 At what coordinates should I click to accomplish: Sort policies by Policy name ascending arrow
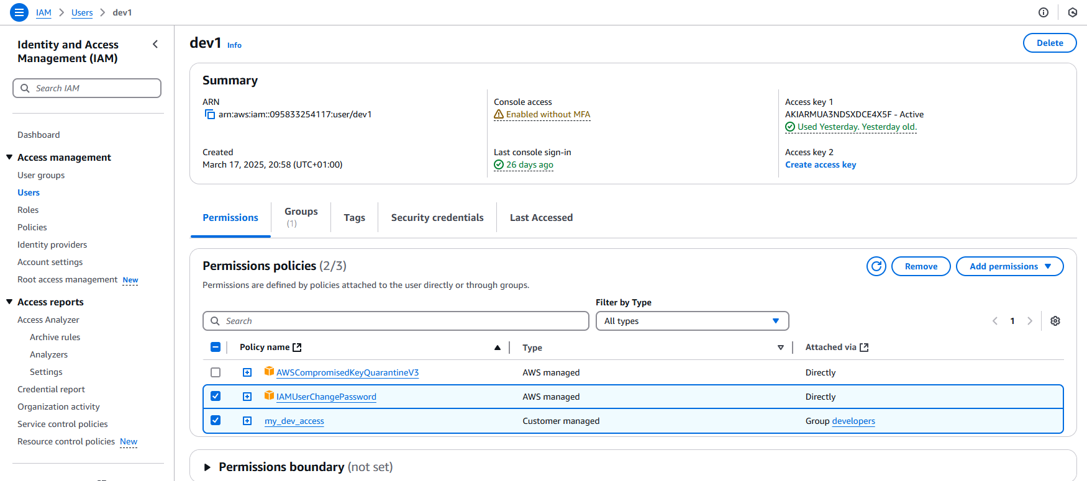[498, 348]
